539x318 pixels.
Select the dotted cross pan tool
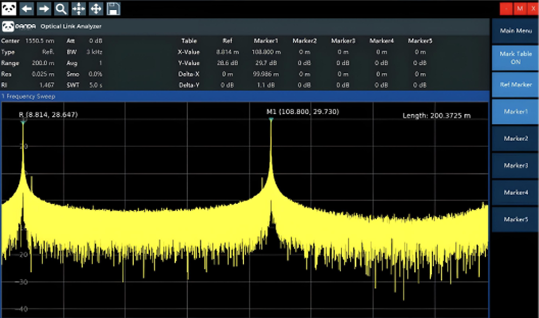tap(78, 9)
